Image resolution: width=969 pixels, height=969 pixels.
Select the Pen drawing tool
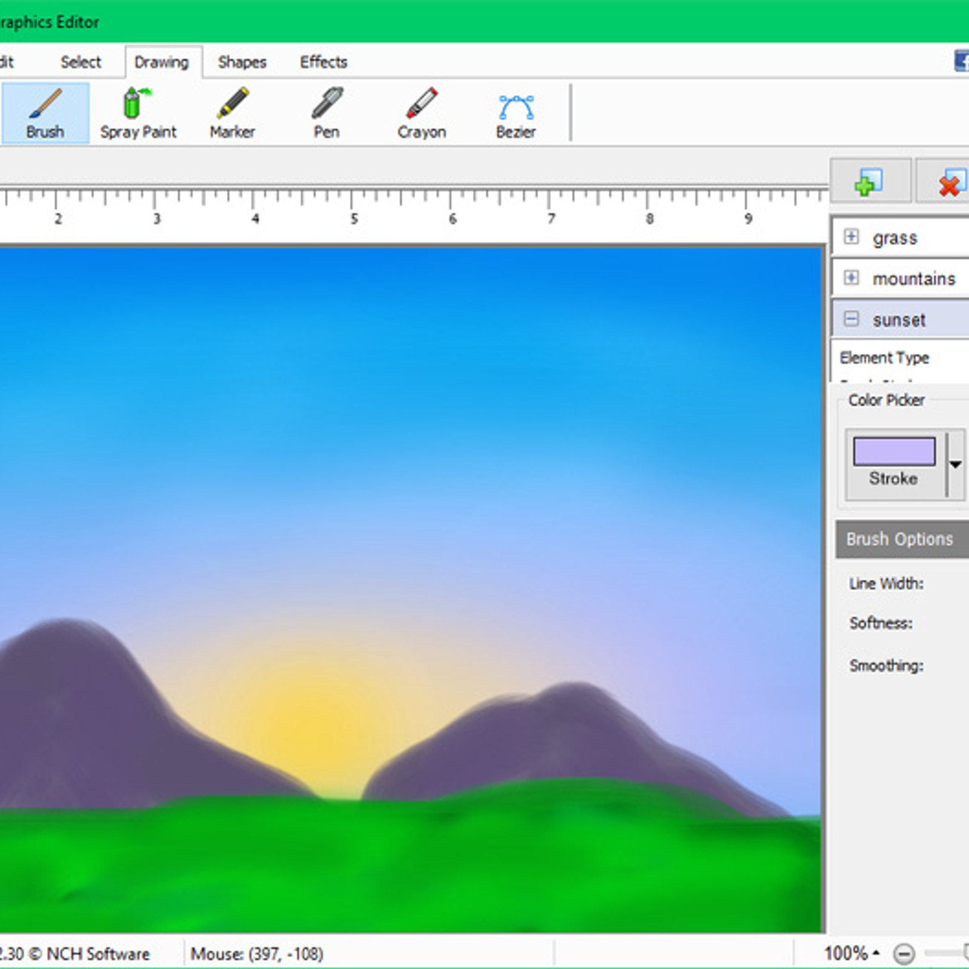coord(326,114)
